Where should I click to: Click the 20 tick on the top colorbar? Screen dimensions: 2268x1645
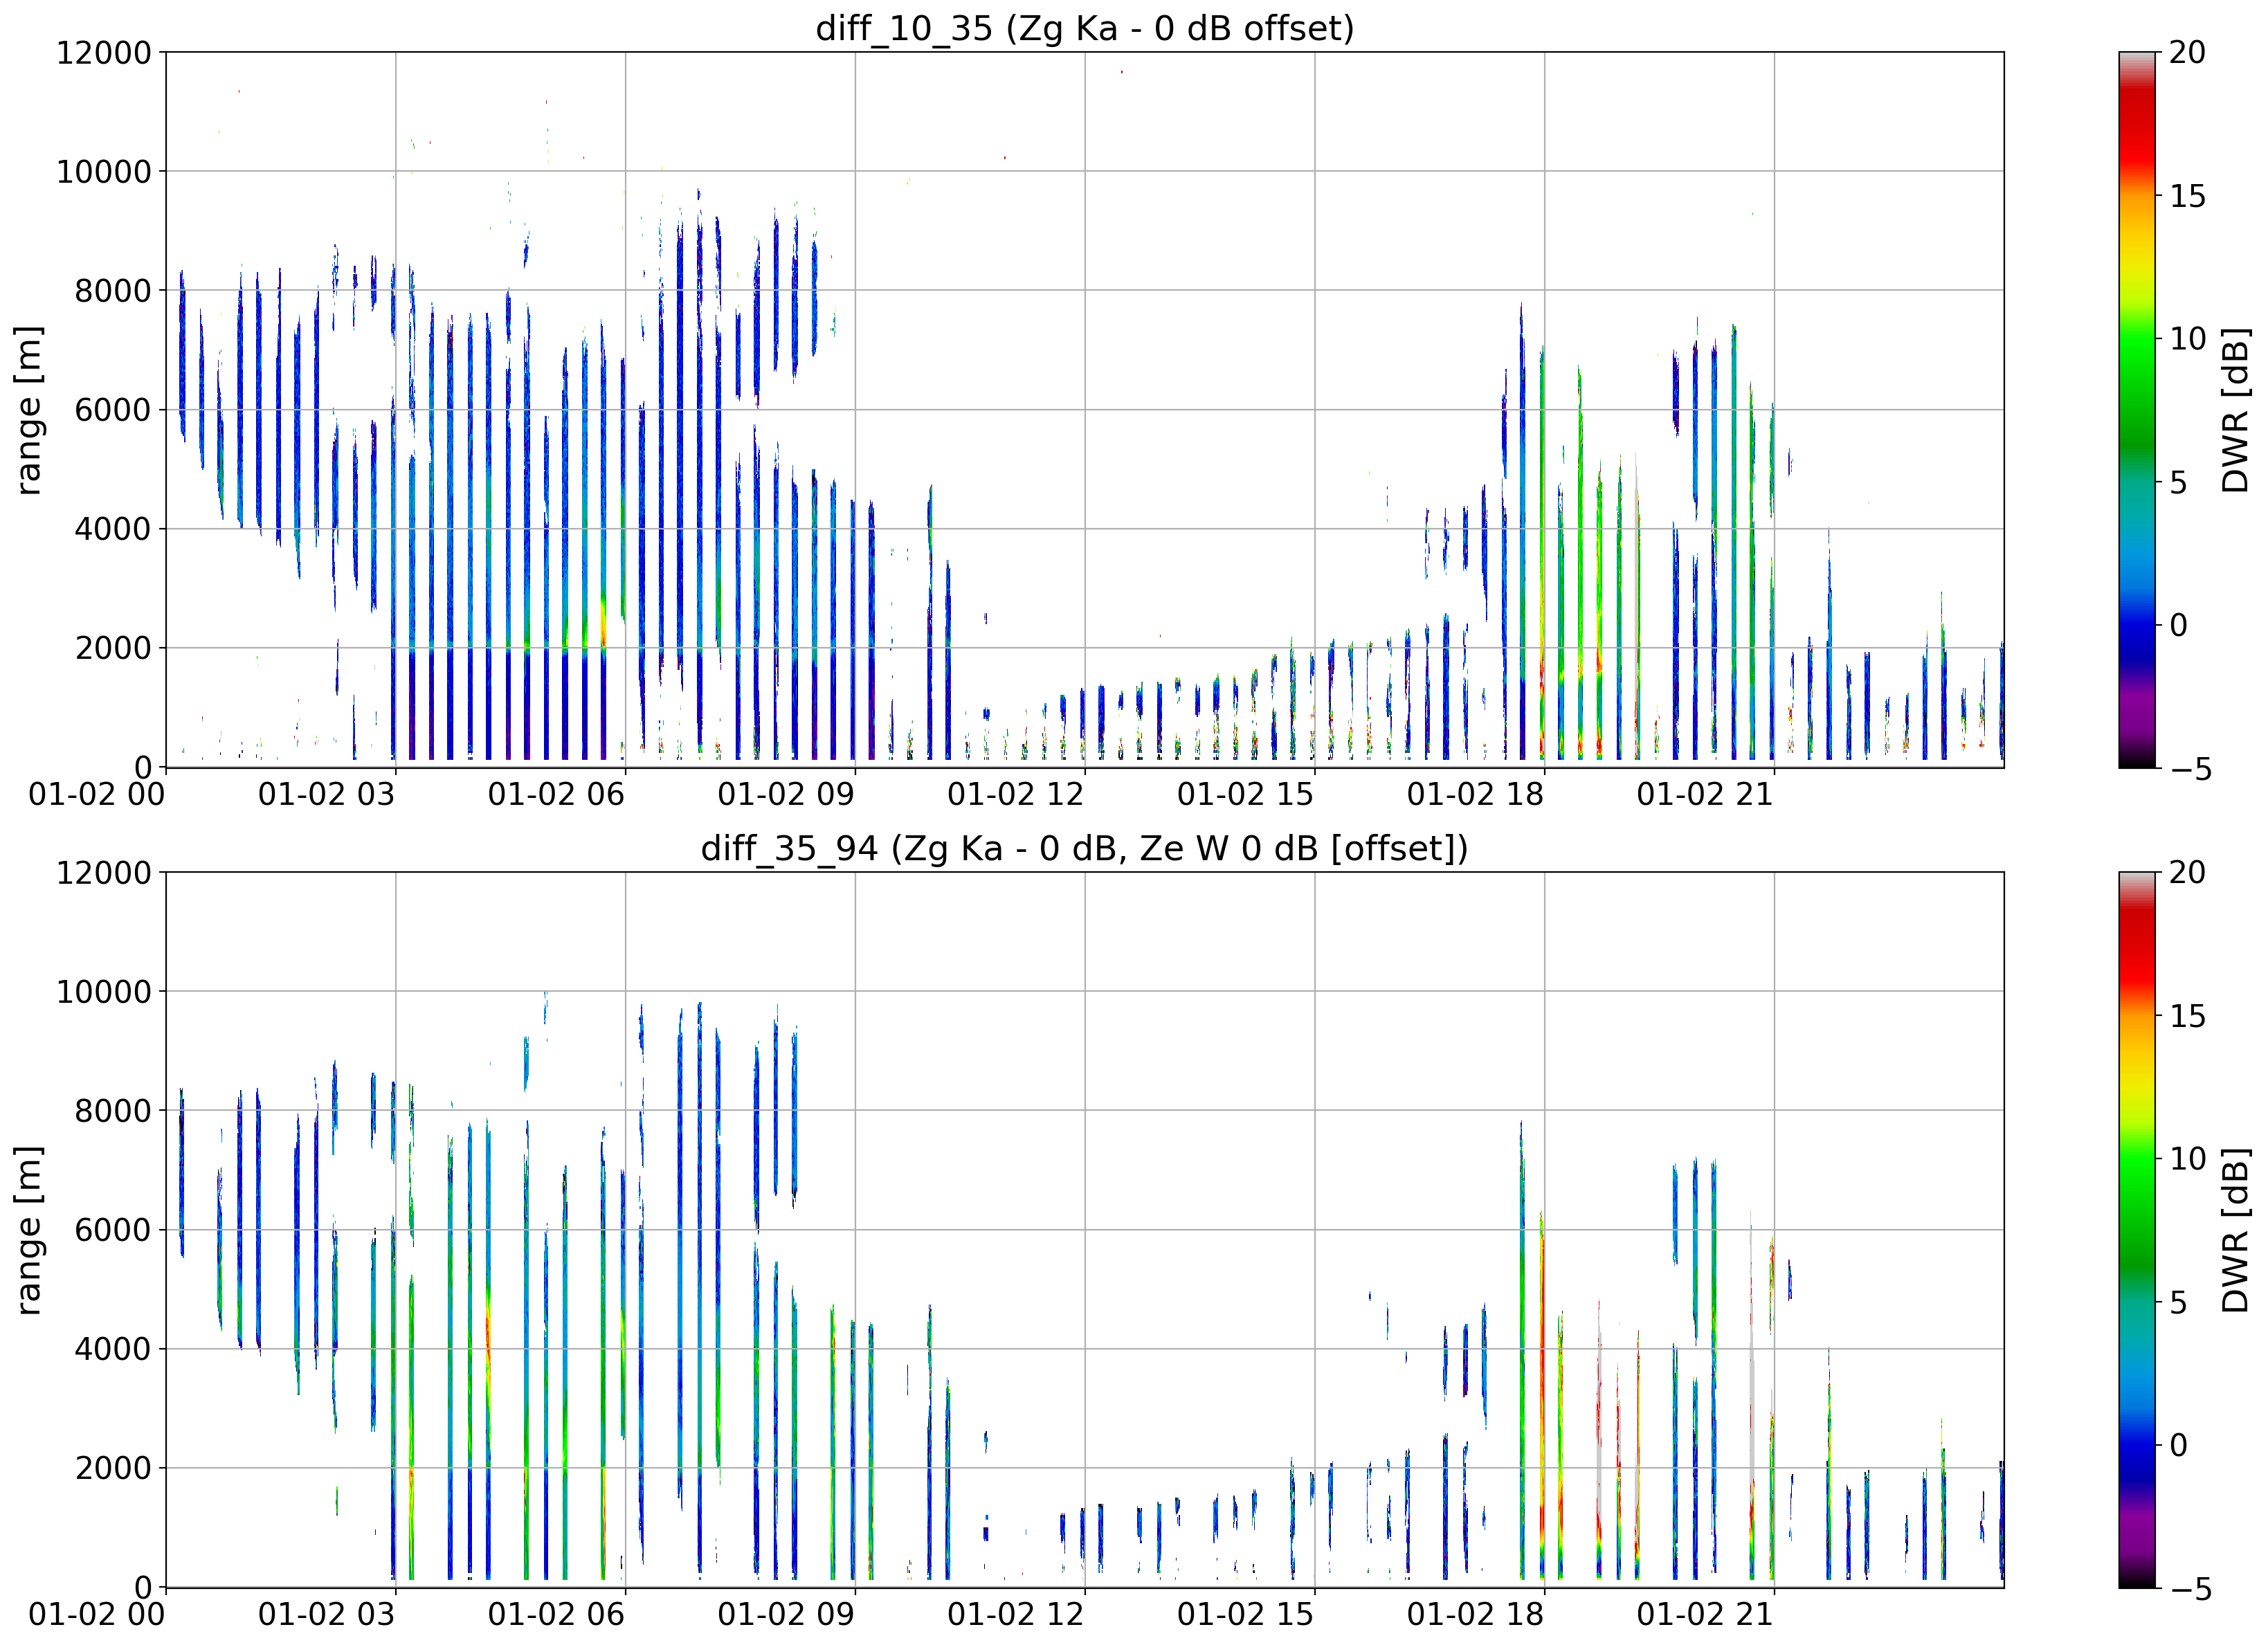2187,52
